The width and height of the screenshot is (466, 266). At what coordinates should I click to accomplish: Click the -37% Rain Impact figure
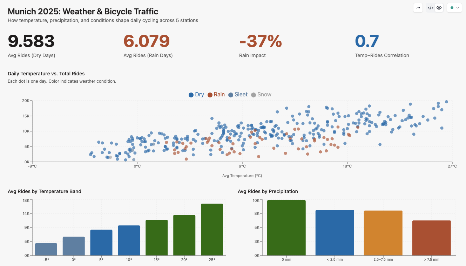tap(261, 41)
